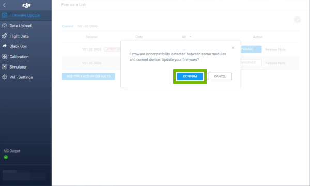Open WiFi Settings
Viewport: 310px width, 186px height.
tap(26, 77)
